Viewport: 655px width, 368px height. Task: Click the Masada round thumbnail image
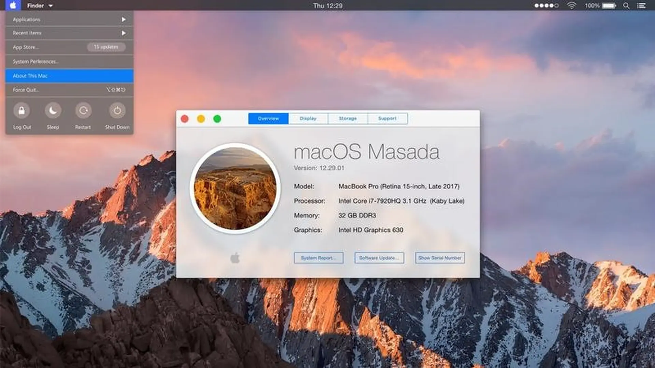point(235,188)
